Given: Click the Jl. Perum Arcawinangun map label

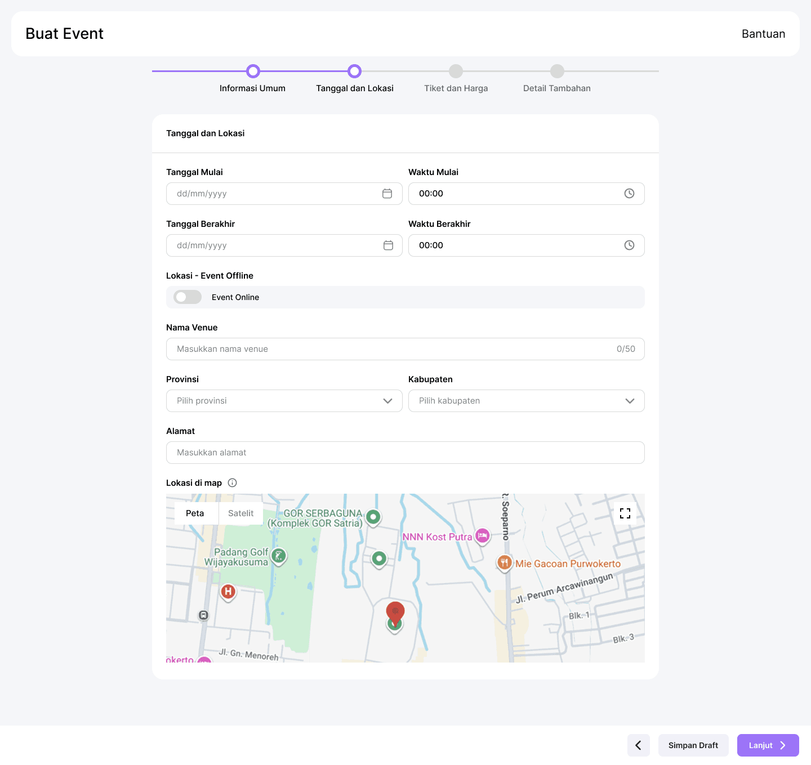Looking at the screenshot, I should click(x=564, y=588).
